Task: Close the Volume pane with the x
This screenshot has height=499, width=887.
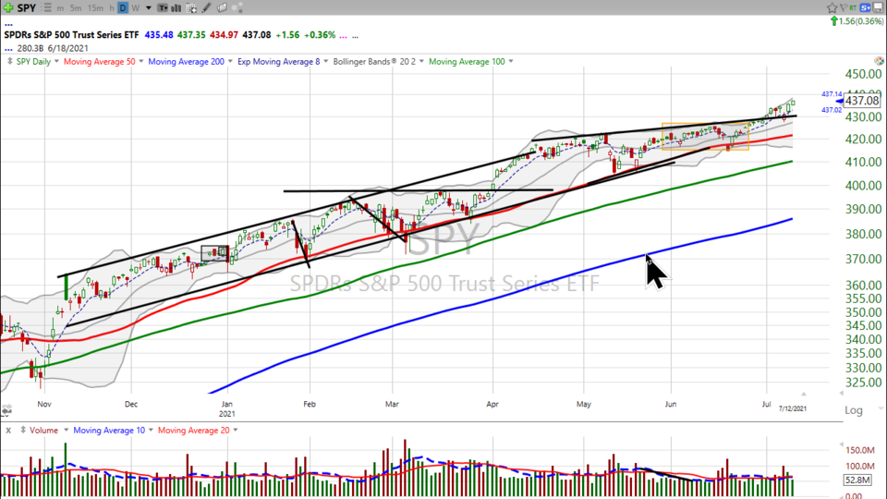Action: point(8,430)
